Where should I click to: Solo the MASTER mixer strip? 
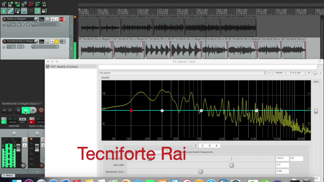click(25, 145)
